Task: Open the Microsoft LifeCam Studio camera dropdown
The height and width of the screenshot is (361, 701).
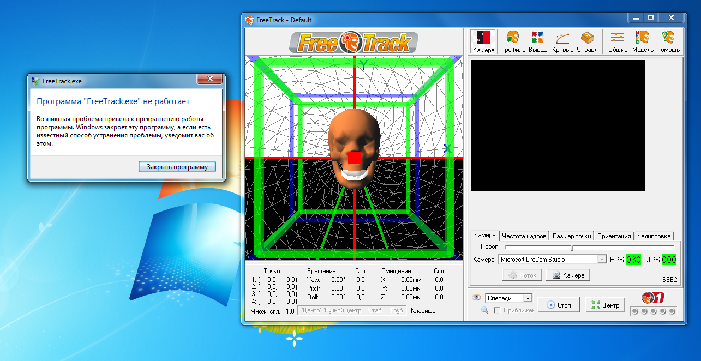Action: (x=552, y=260)
